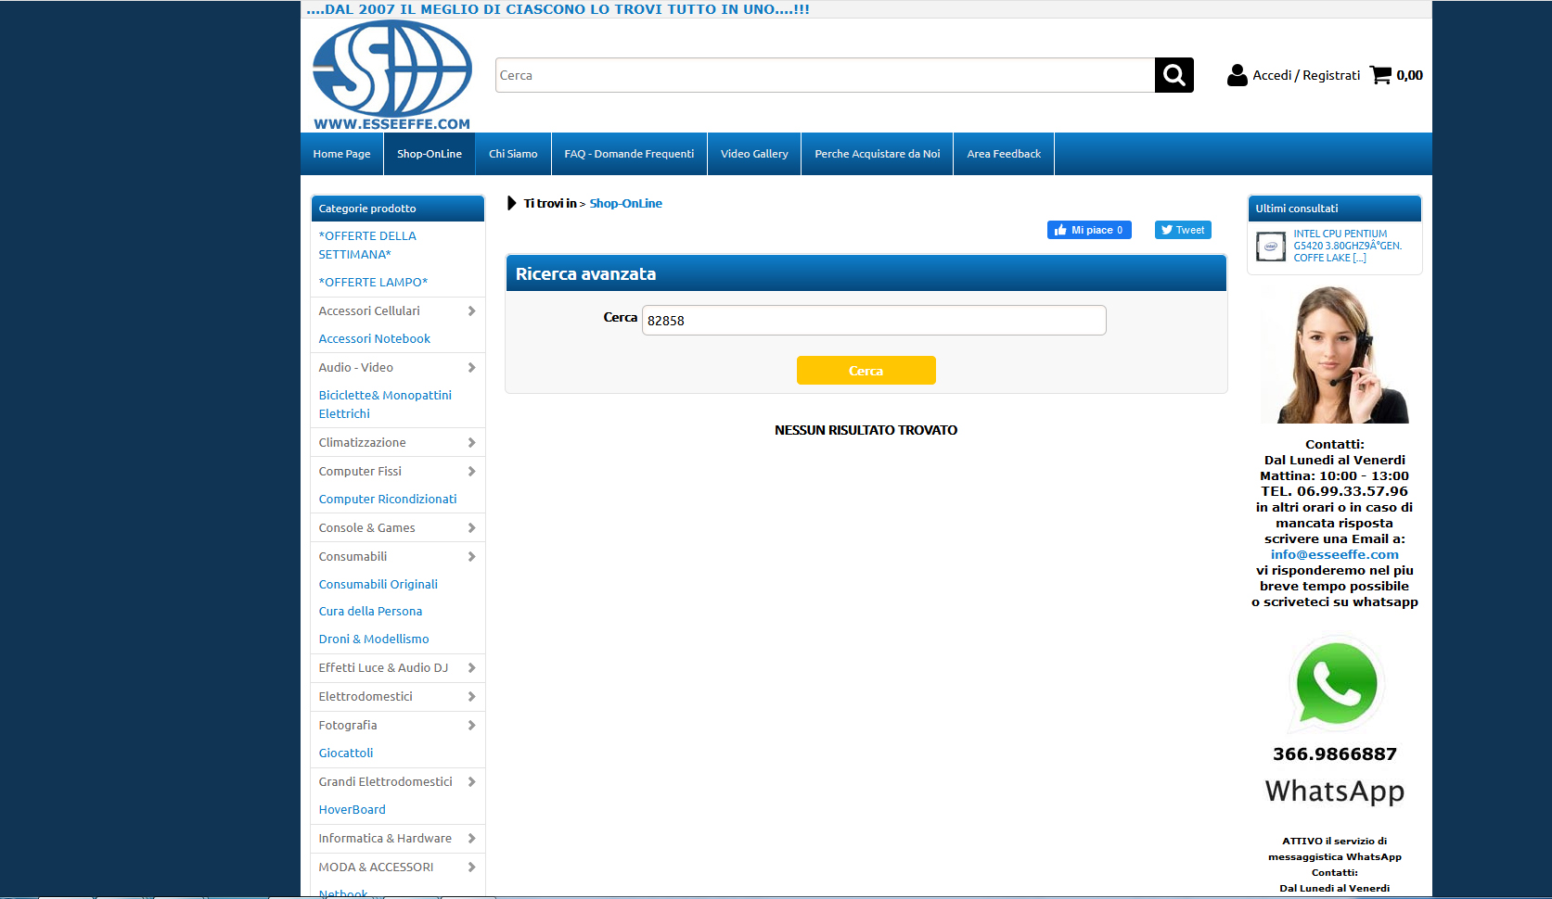Focus the top Cerca search field

click(x=825, y=75)
